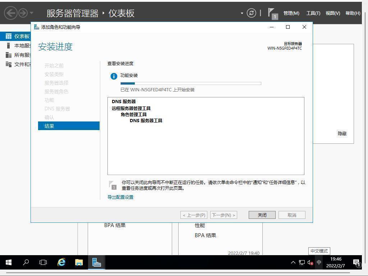Click 隐藏 in the dashboard panel
Image resolution: width=368 pixels, height=276 pixels.
click(342, 134)
